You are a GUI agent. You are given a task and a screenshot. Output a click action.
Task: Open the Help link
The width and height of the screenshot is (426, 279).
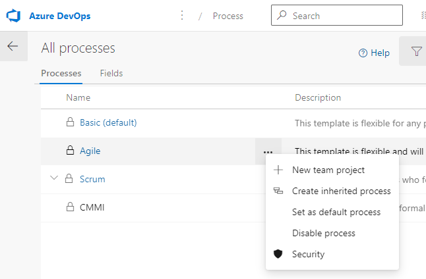tap(374, 53)
